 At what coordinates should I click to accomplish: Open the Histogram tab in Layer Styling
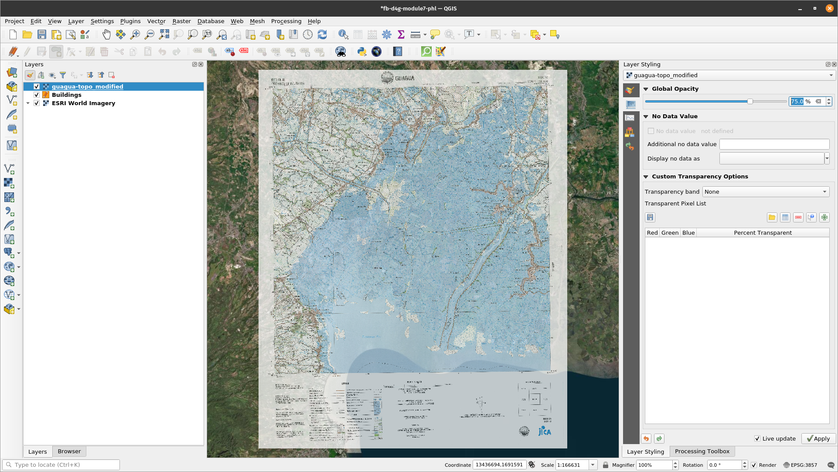click(630, 117)
